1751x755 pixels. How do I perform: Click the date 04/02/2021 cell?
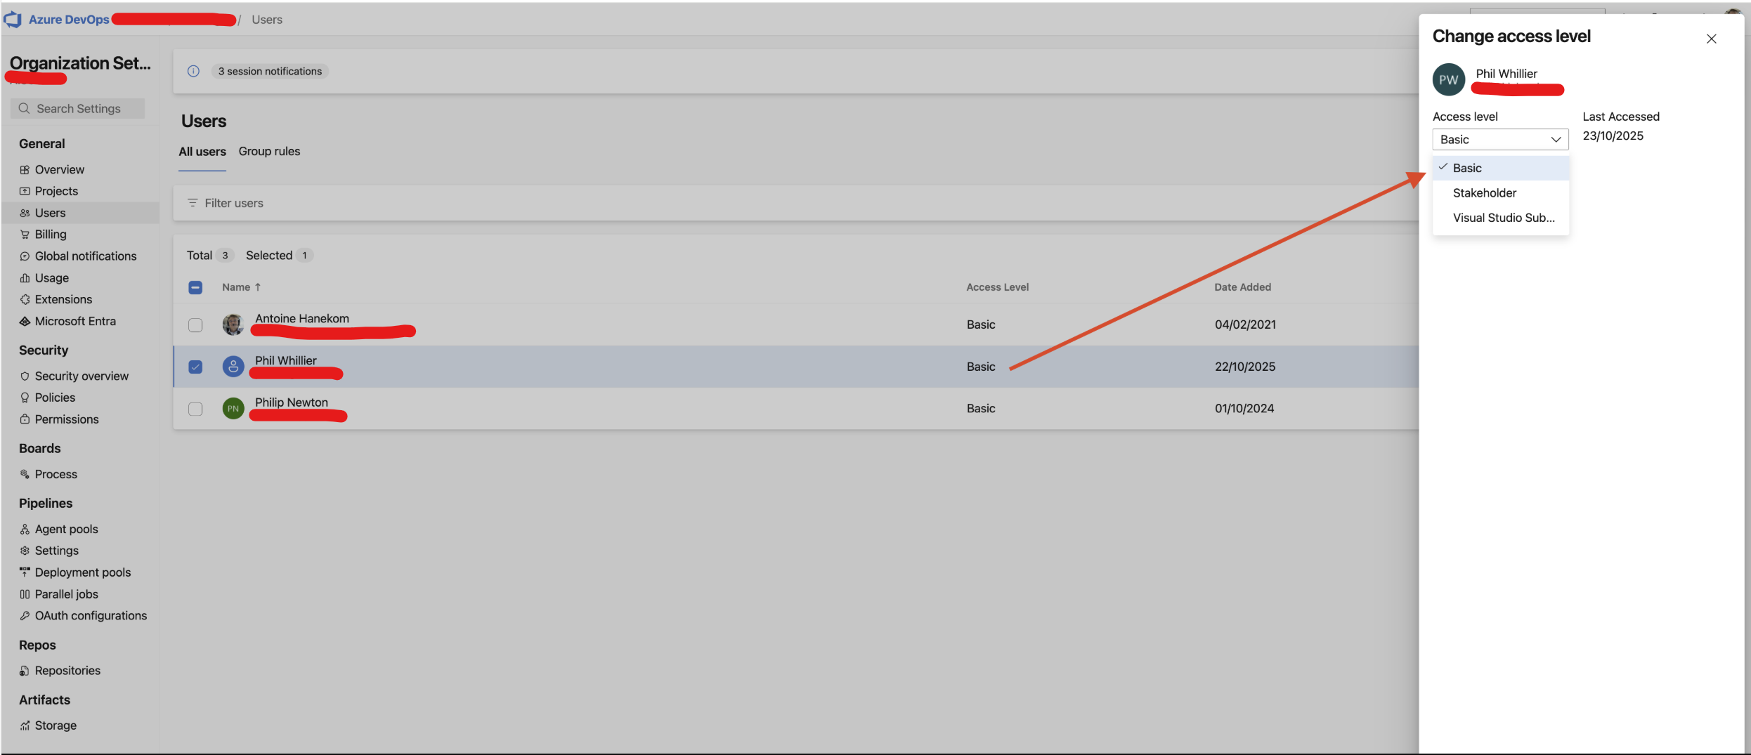click(x=1245, y=324)
